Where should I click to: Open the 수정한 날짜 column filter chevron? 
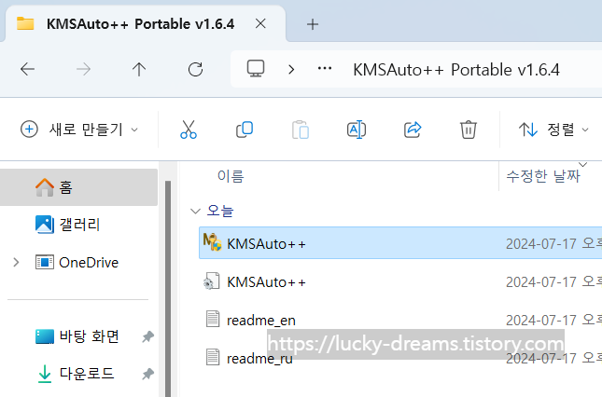click(582, 165)
